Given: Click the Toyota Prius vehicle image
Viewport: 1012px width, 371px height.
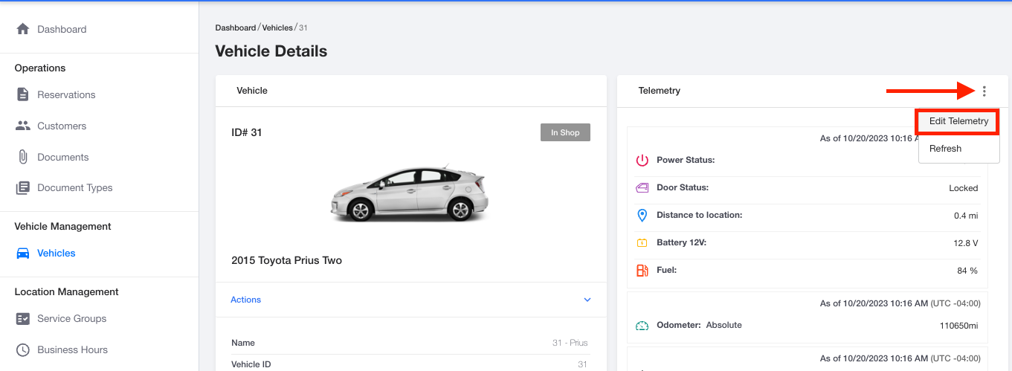Looking at the screenshot, I should tap(409, 193).
